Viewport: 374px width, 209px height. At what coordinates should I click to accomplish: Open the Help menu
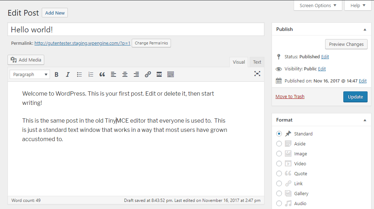click(357, 5)
